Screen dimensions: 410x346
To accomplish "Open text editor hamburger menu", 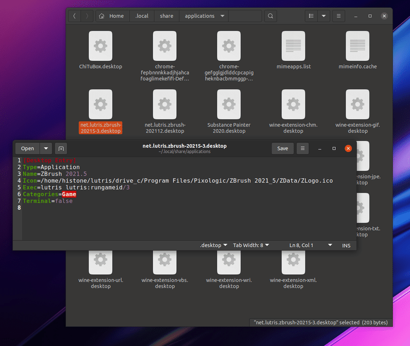I will tap(302, 148).
